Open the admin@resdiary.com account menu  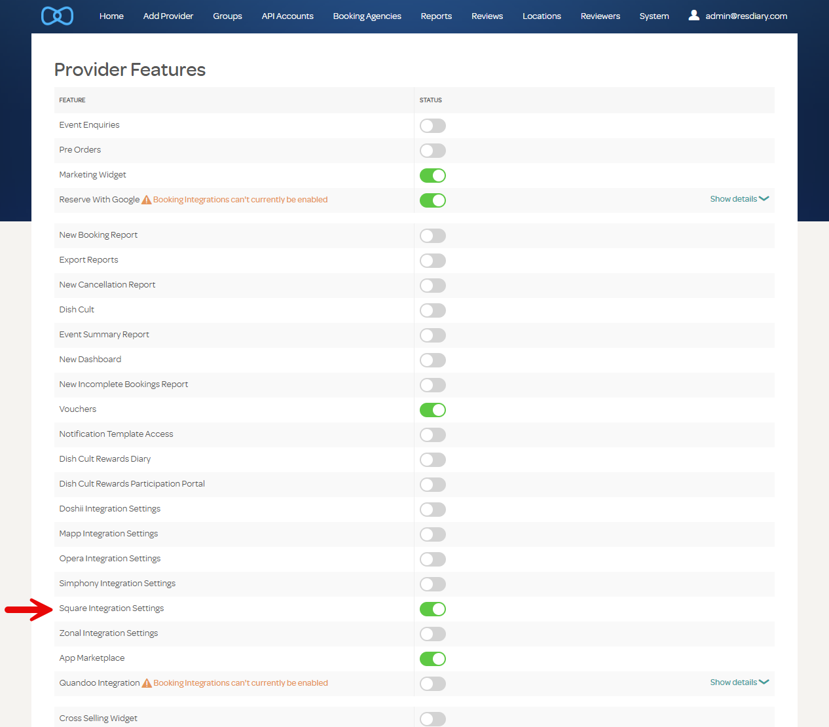[x=746, y=16]
